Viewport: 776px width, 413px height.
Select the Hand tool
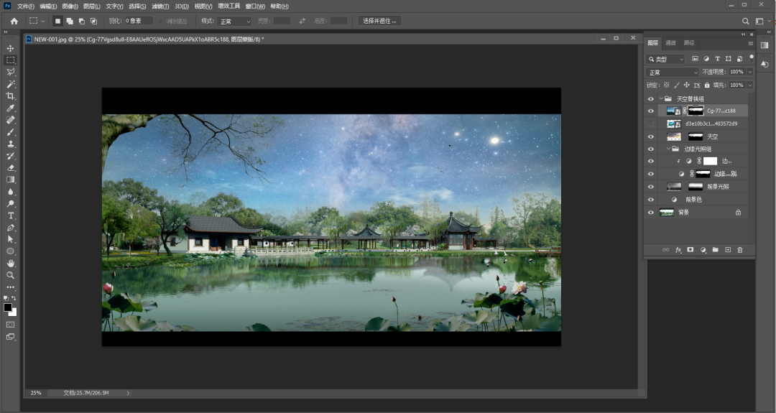(x=10, y=263)
